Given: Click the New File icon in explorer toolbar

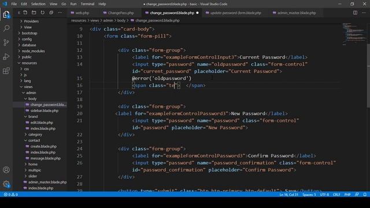Looking at the screenshot, I should click(x=25, y=13).
